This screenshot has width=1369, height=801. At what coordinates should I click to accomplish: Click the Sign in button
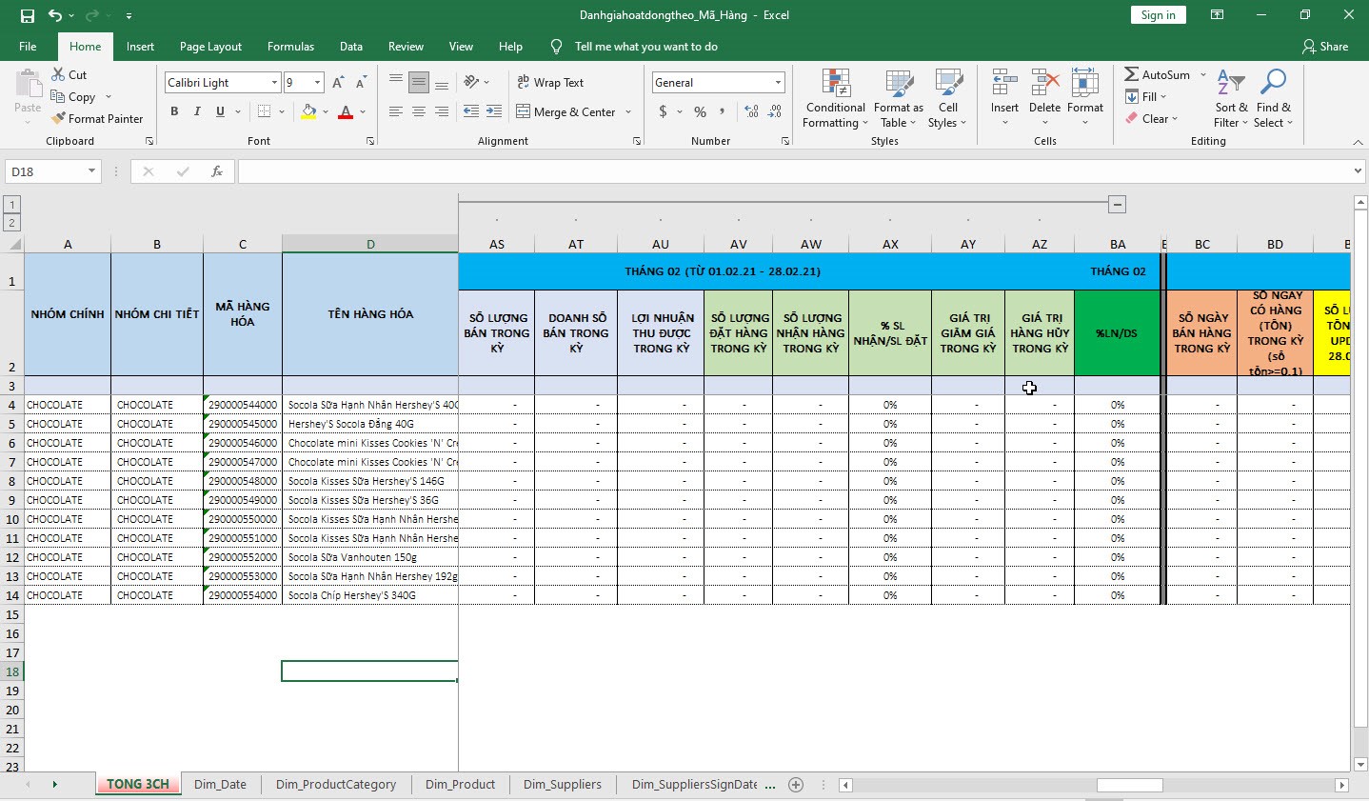click(x=1158, y=15)
